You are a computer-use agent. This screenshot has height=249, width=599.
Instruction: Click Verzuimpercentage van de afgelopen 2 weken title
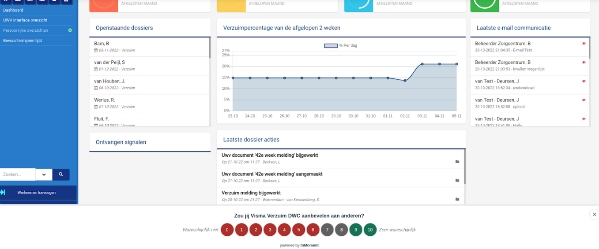click(282, 28)
